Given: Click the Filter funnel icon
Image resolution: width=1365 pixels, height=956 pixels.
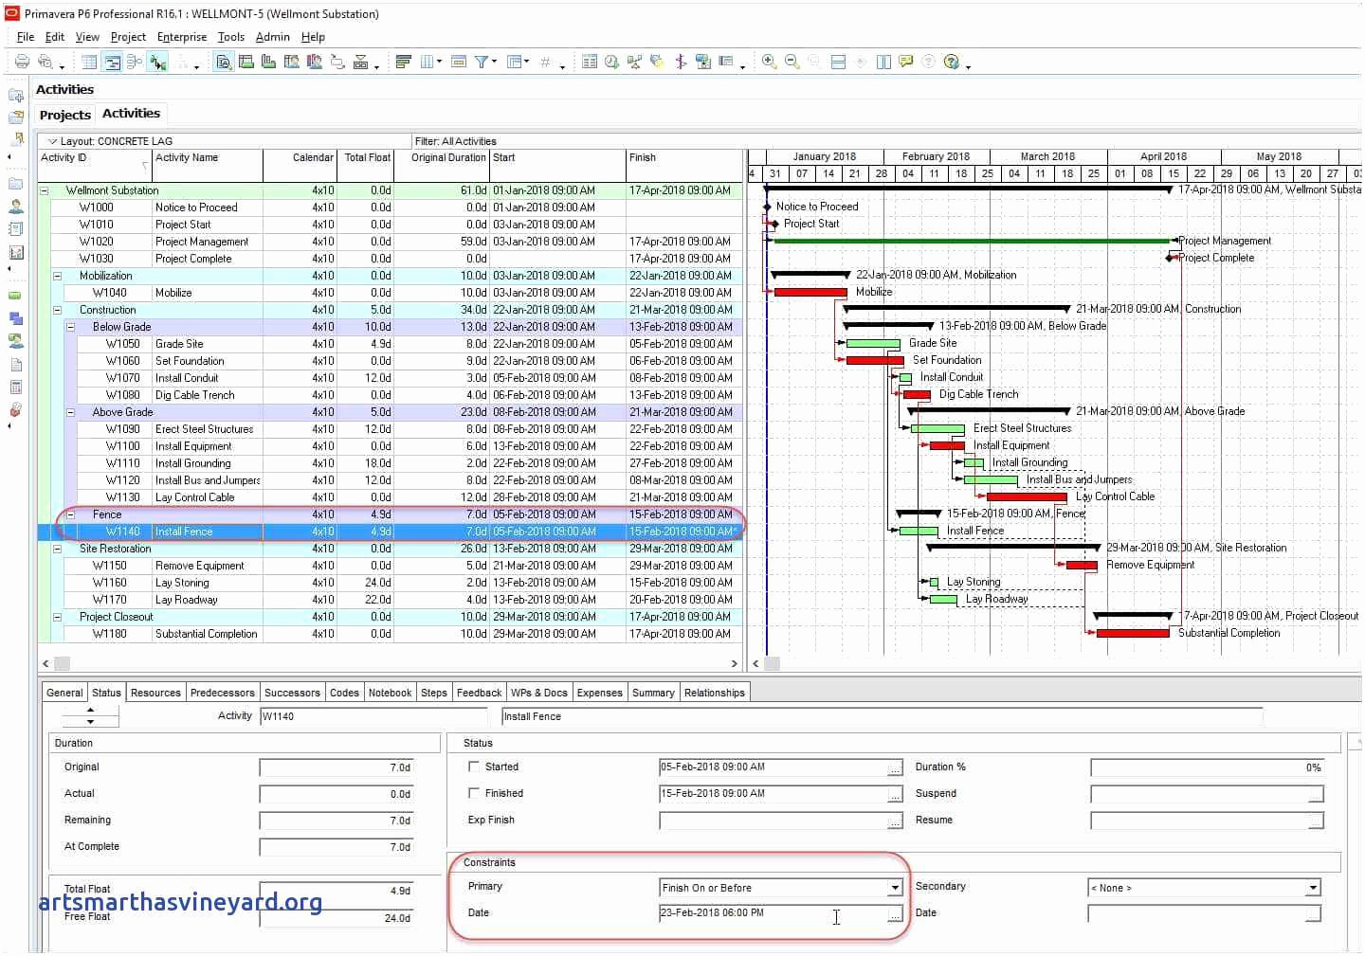Looking at the screenshot, I should coord(482,63).
